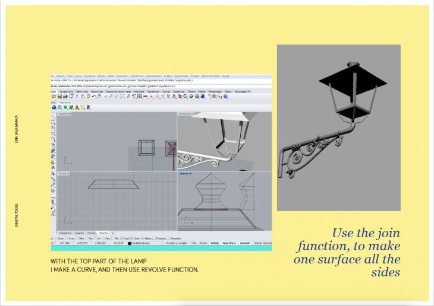The width and height of the screenshot is (434, 306).
Task: Switch to the Frontal viewport tab
Action: (x=90, y=232)
